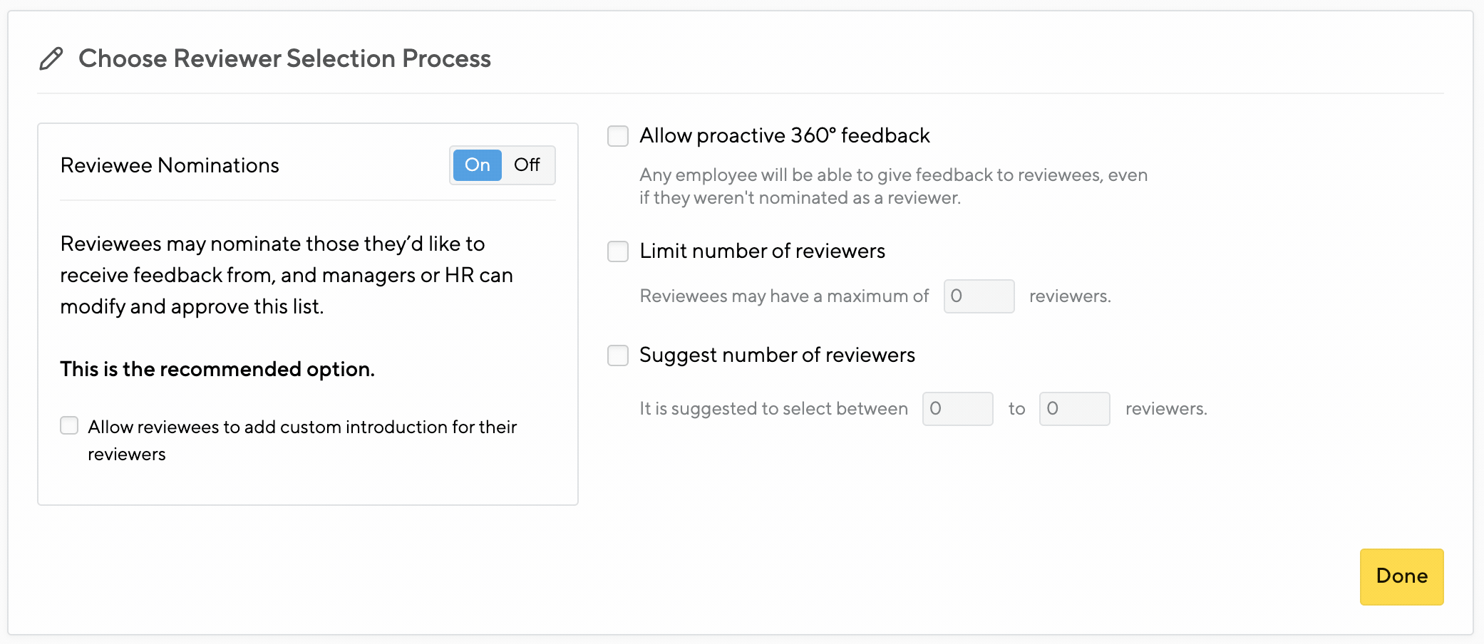This screenshot has height=644, width=1484.
Task: Click the Allow proactive 360° feedback label
Action: pyautogui.click(x=785, y=135)
